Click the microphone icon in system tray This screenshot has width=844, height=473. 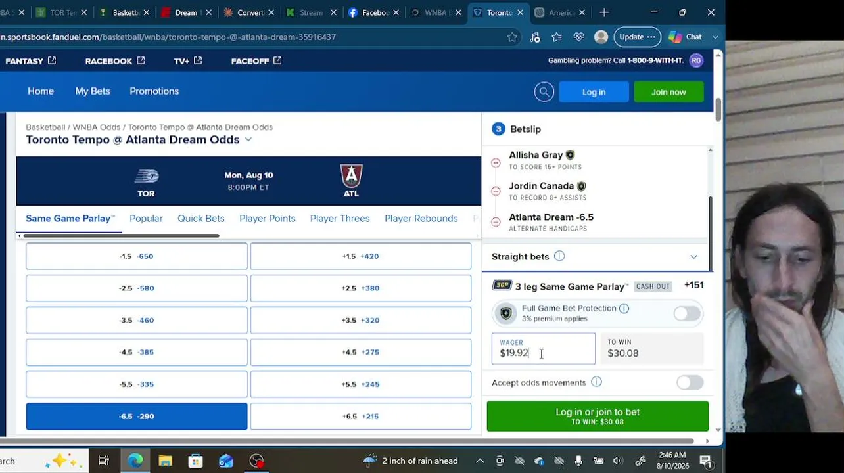[x=578, y=461]
